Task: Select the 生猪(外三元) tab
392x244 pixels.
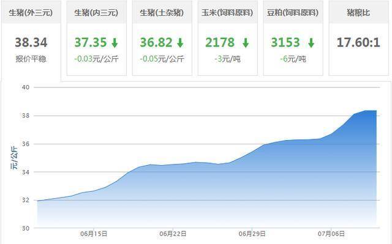Action: (31, 12)
